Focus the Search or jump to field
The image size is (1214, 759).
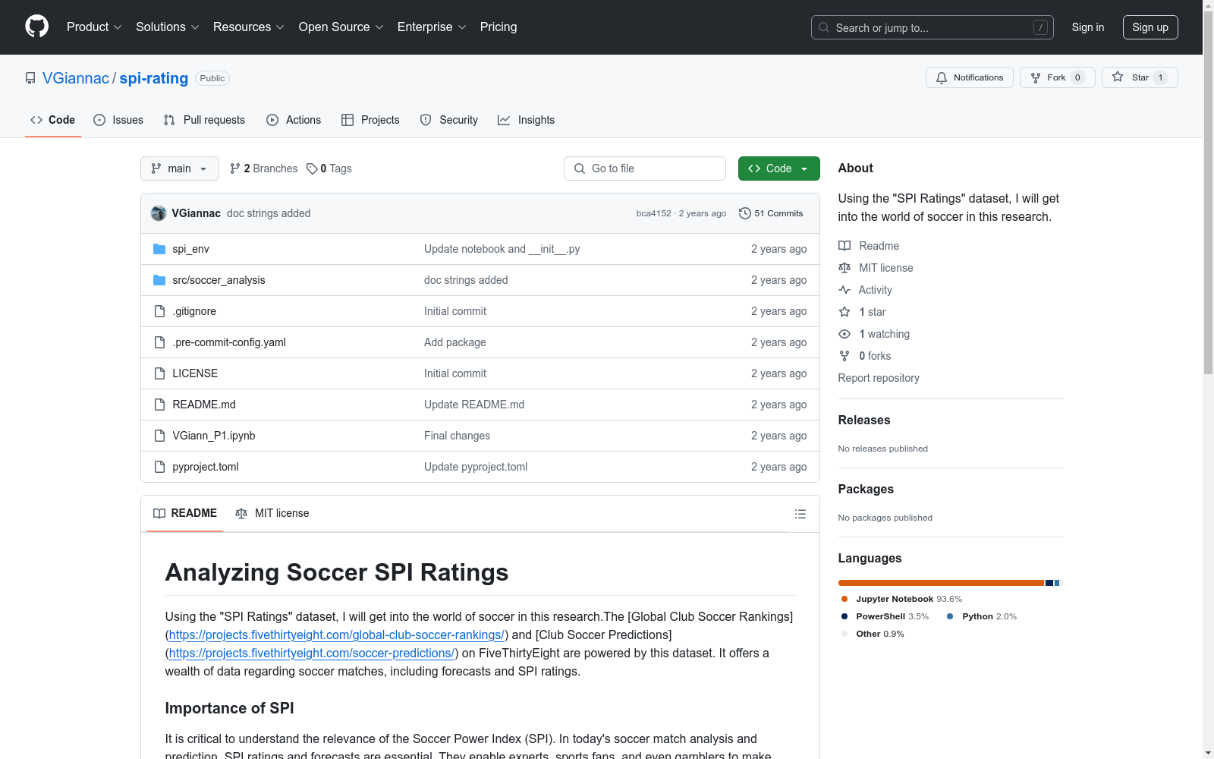click(x=933, y=27)
